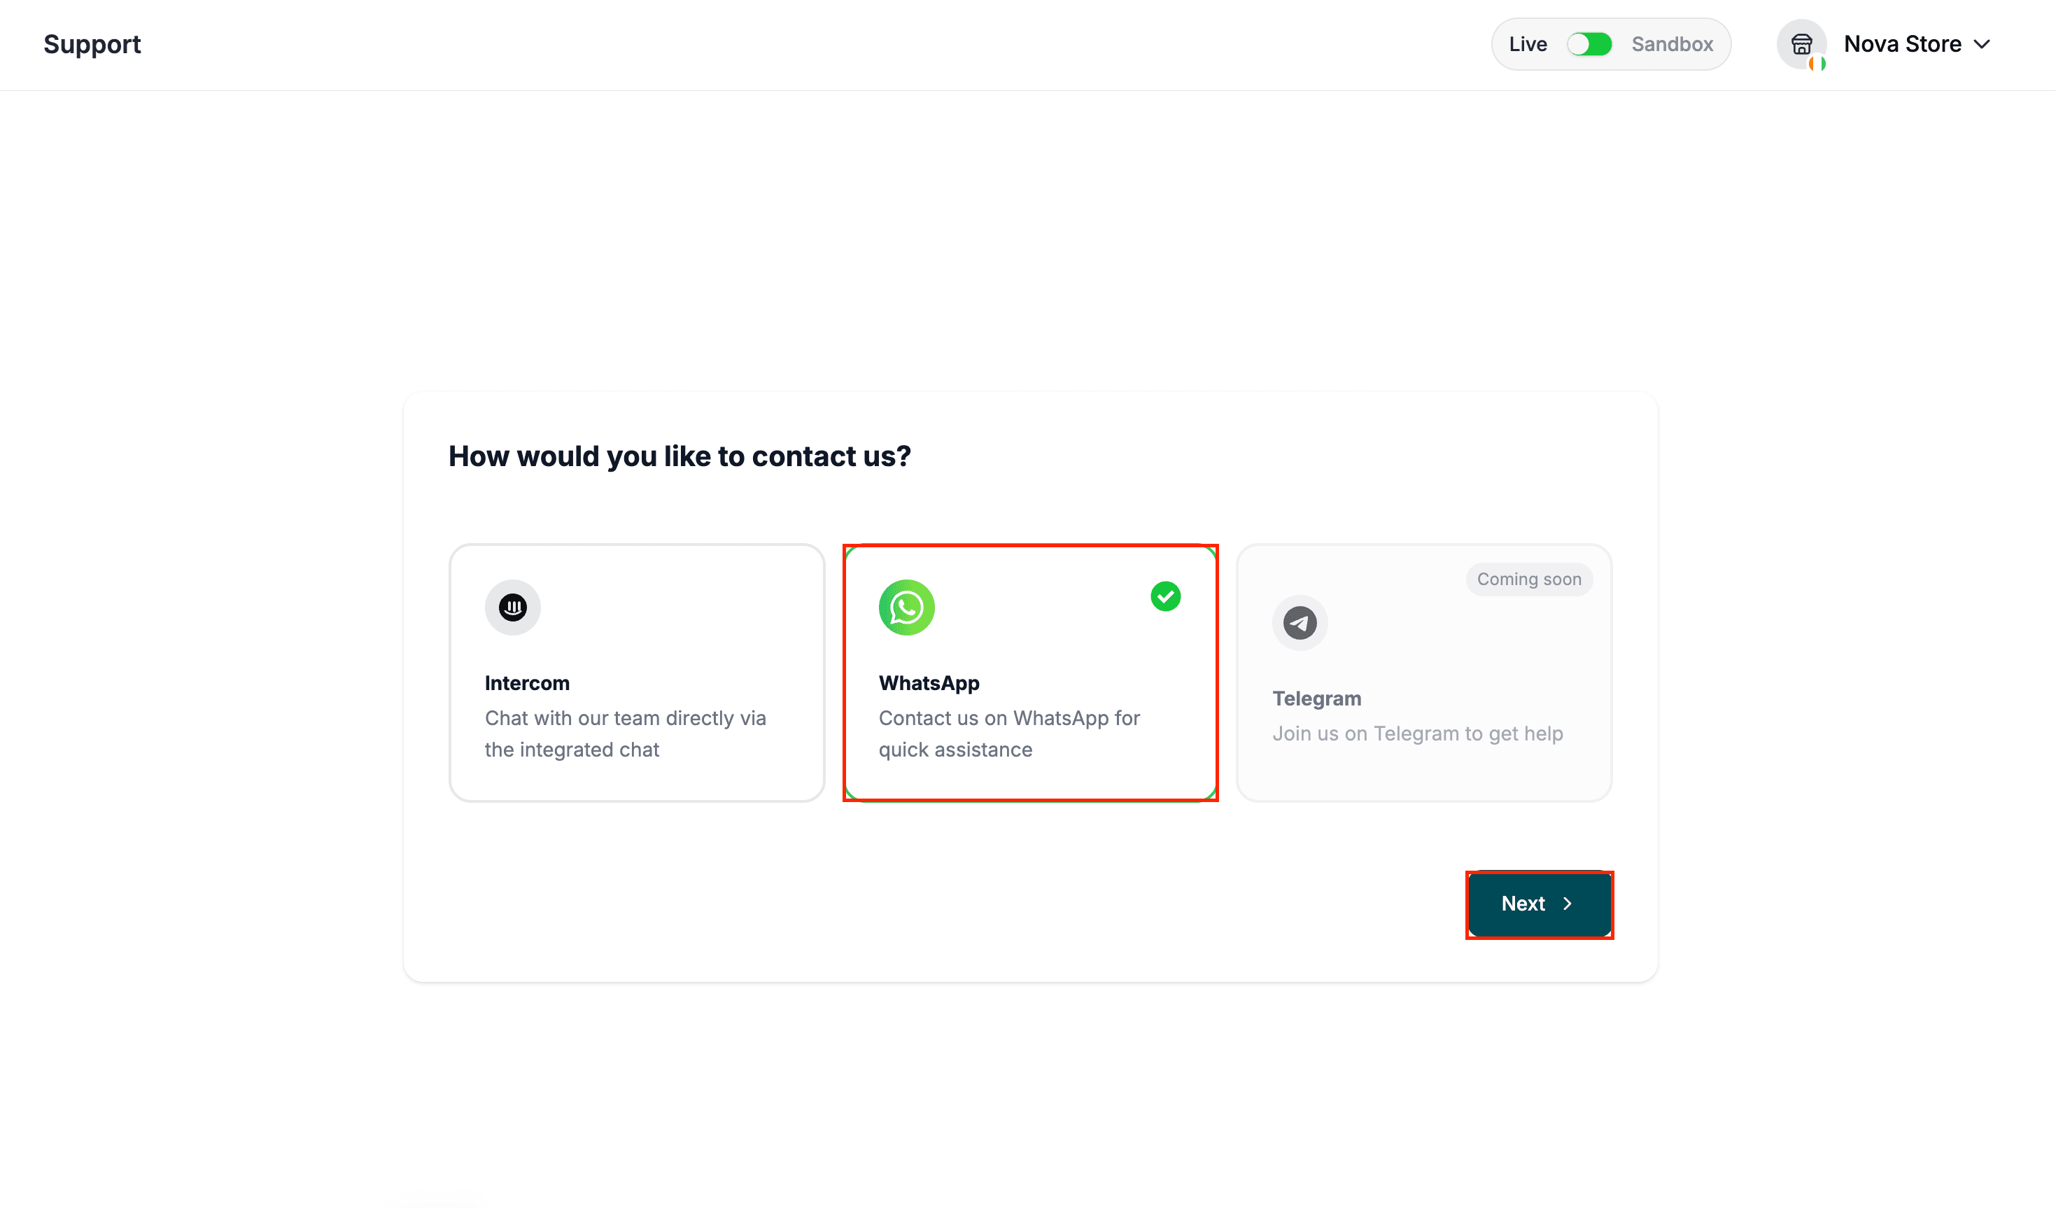This screenshot has width=2056, height=1208.
Task: Deselect the WhatsApp contact option
Action: click(1029, 673)
